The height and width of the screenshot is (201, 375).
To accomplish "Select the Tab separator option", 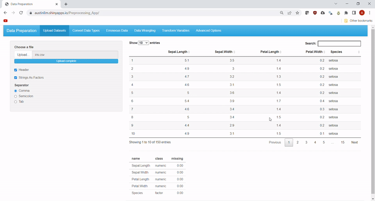I will 15,102.
